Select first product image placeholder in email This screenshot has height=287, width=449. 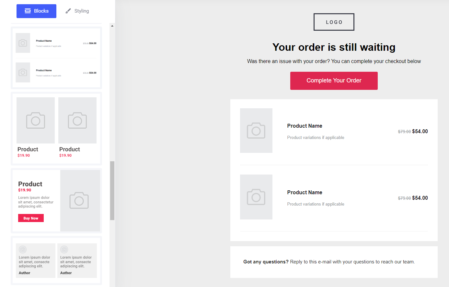click(256, 131)
